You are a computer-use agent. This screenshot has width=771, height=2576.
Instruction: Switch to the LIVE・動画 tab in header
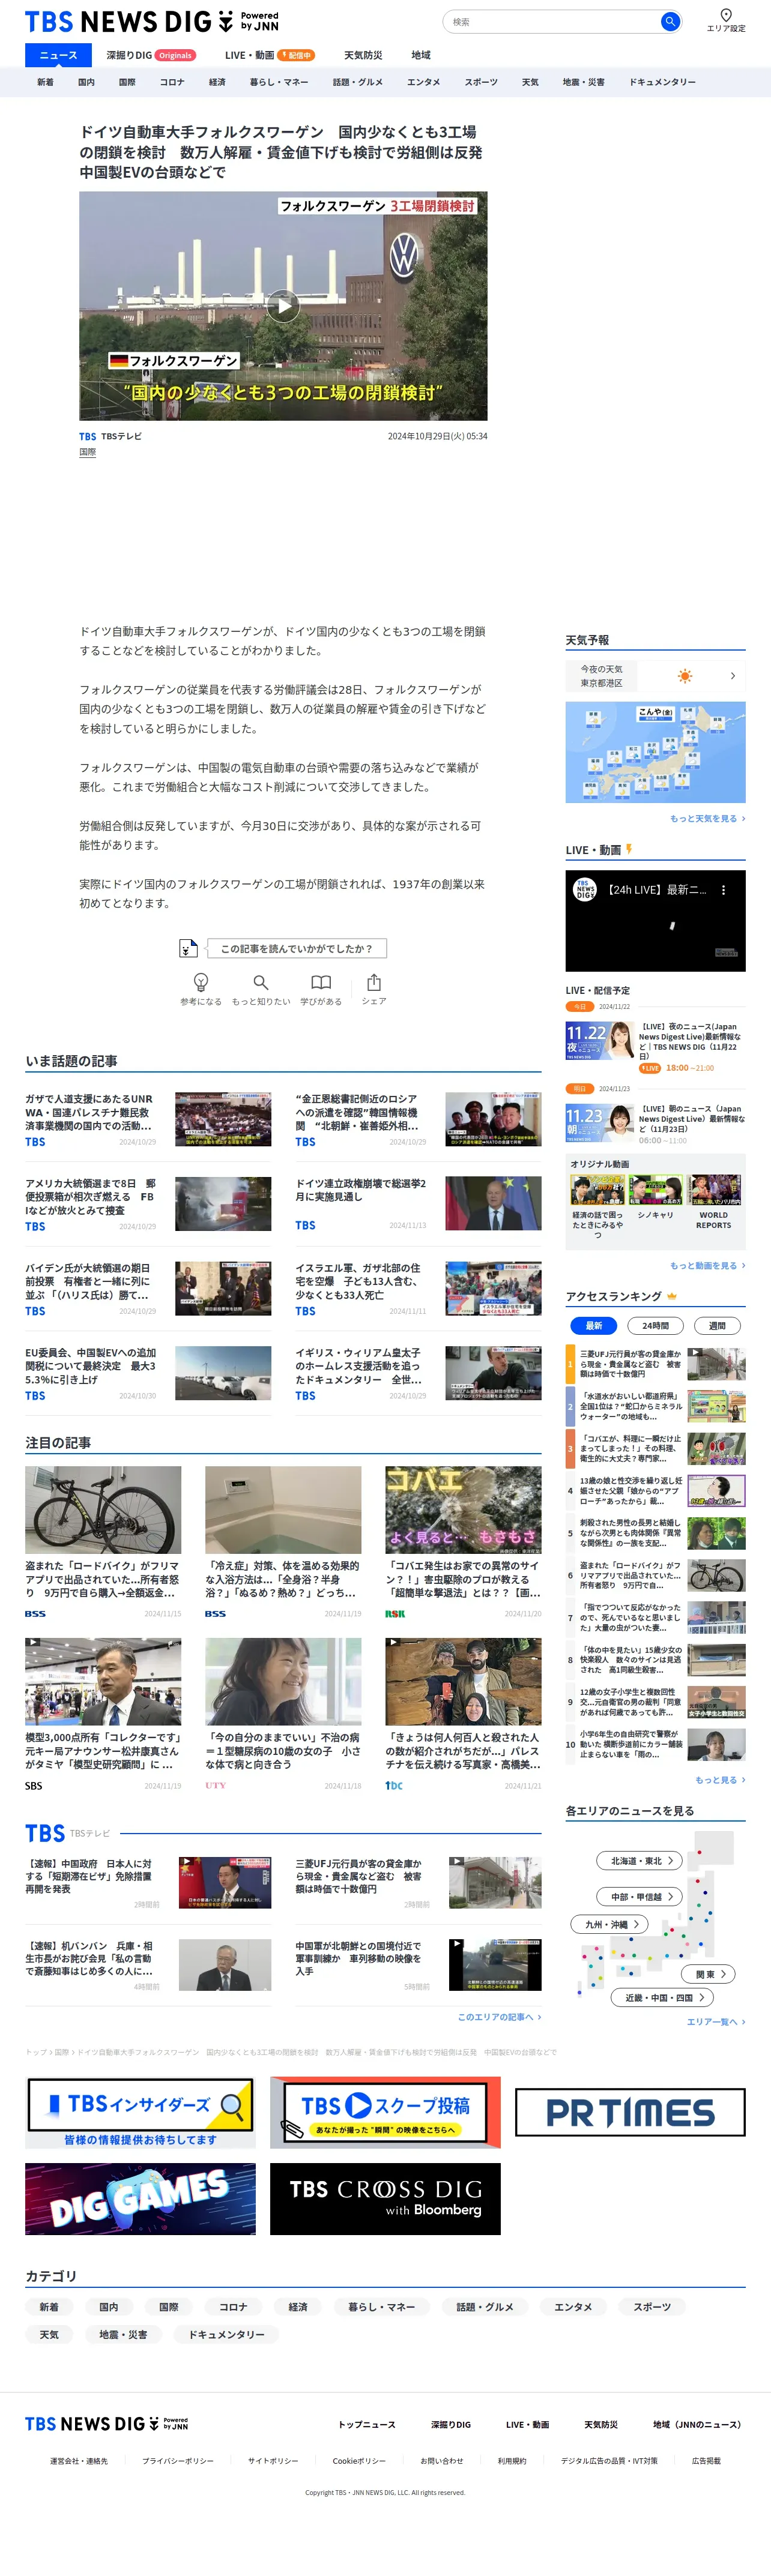tap(269, 55)
